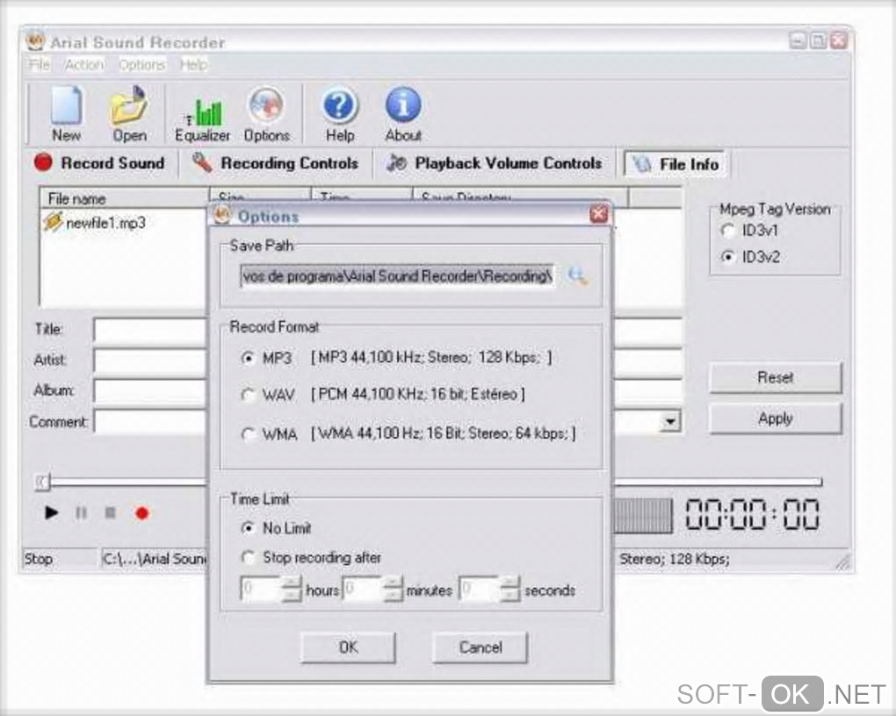896x716 pixels.
Task: Select WMA record format
Action: (x=248, y=434)
